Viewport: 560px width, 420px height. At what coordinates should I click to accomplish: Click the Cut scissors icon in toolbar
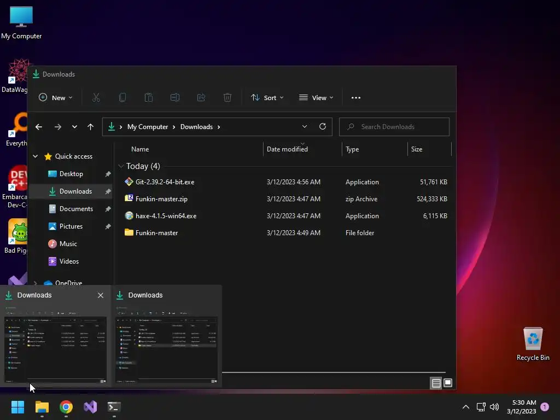point(96,97)
